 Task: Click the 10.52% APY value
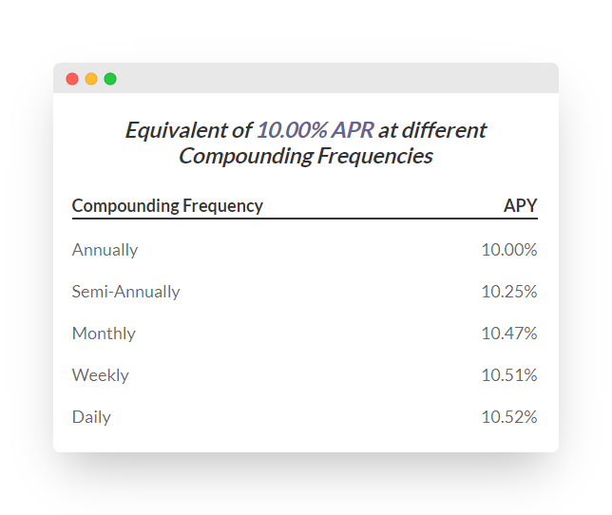(509, 417)
